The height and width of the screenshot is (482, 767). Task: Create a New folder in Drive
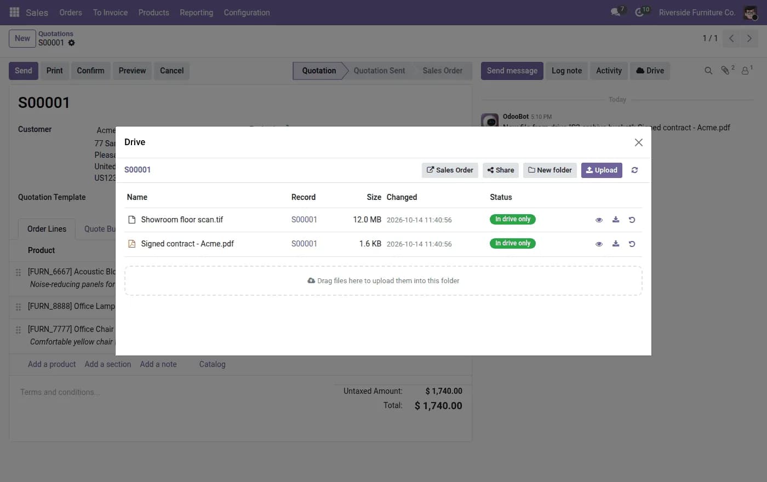point(550,170)
